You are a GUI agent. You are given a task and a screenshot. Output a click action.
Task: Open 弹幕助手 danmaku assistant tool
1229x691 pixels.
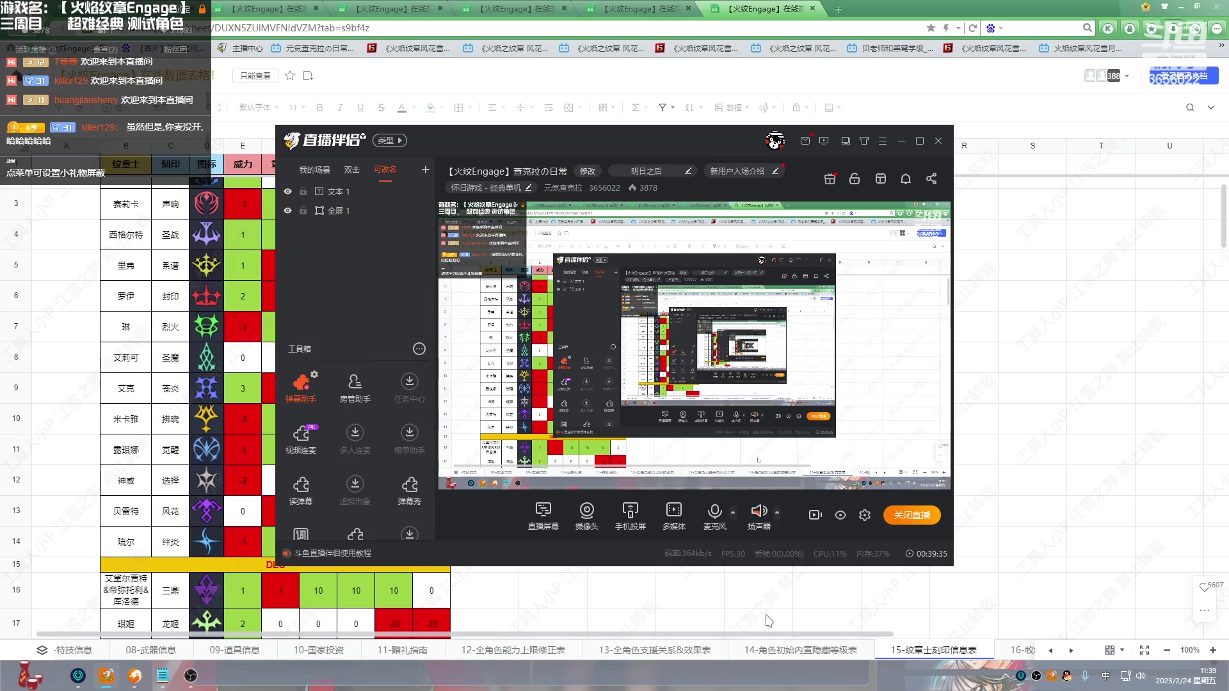click(301, 387)
